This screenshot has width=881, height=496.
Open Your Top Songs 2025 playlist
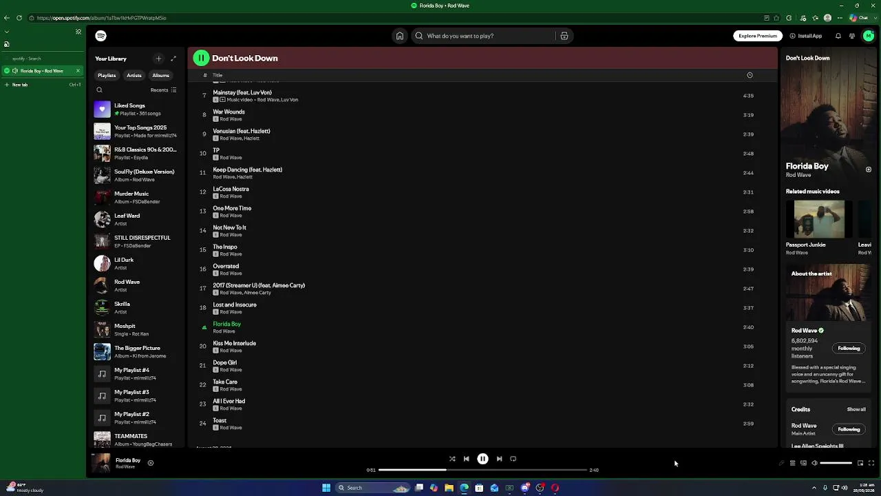pos(136,131)
